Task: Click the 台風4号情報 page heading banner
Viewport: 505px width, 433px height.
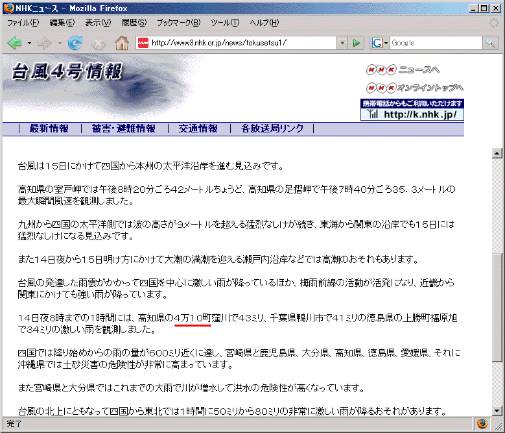Action: tap(67, 71)
